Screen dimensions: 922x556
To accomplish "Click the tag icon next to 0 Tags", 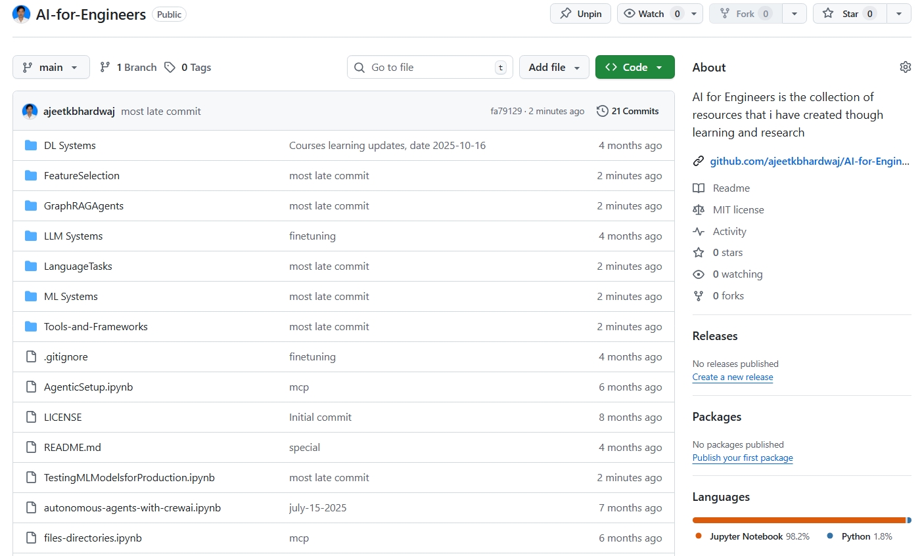I will tap(170, 67).
